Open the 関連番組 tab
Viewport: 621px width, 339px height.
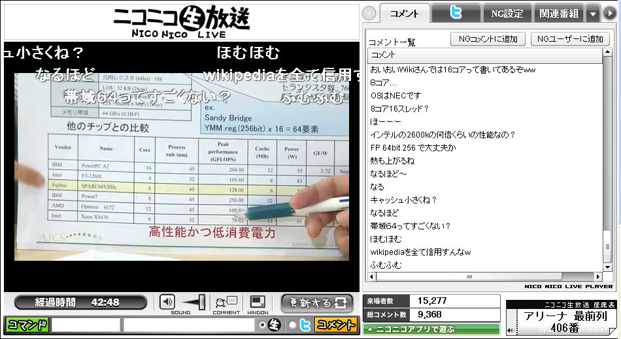tap(559, 14)
